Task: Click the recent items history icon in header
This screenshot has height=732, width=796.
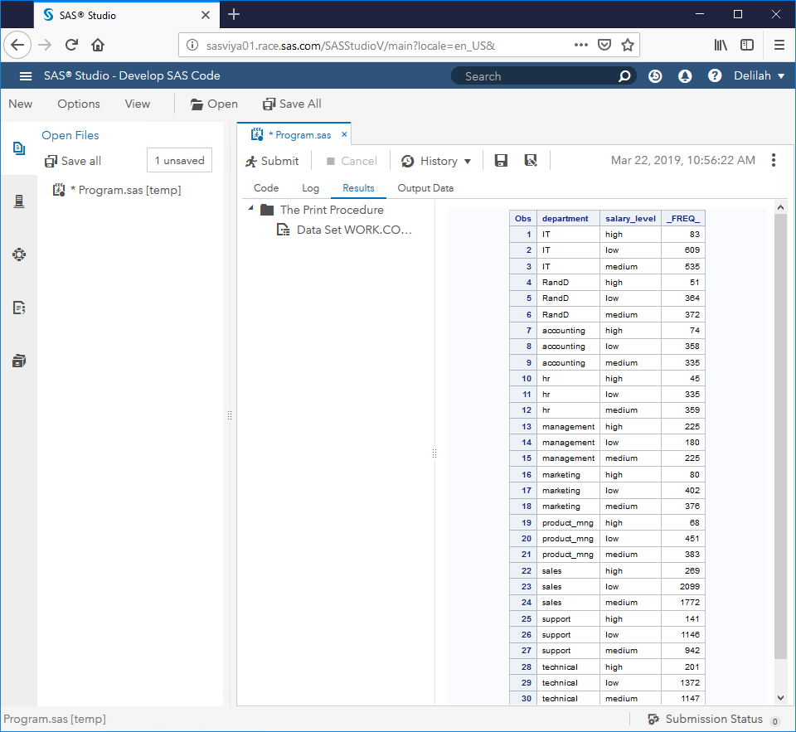Action: click(655, 75)
